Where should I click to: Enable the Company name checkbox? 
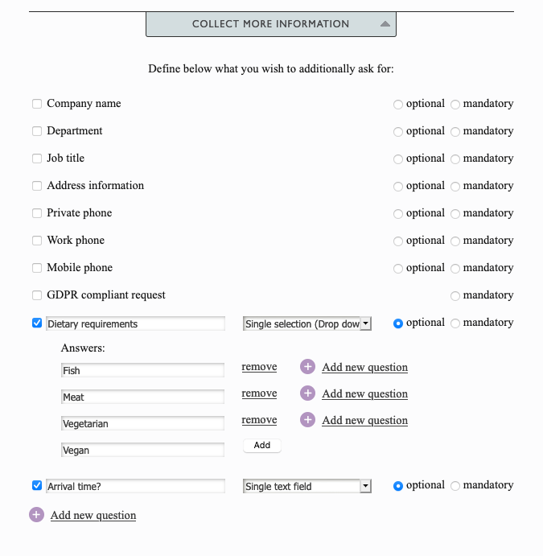[37, 104]
